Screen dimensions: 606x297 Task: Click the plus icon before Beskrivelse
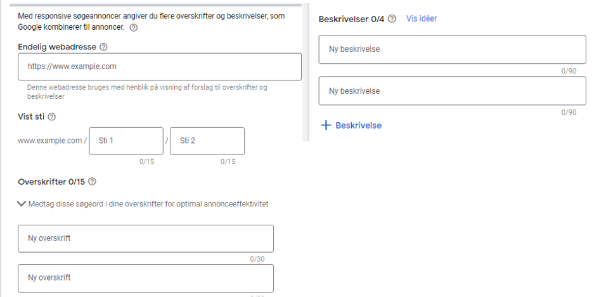pos(326,125)
